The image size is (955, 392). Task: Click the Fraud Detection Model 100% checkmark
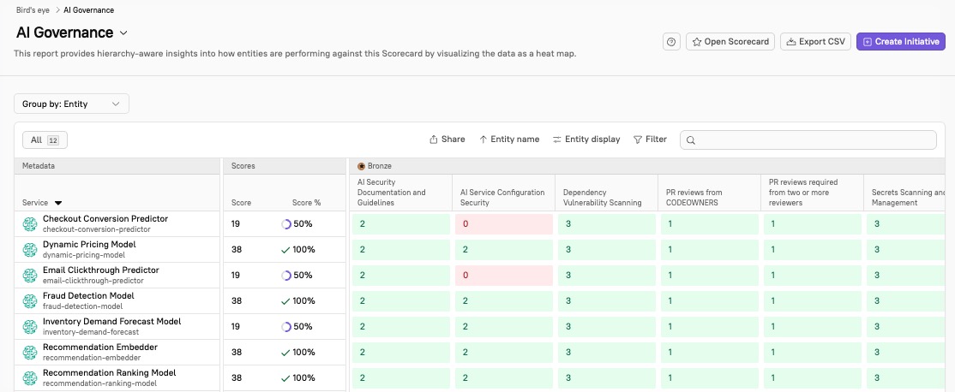(285, 300)
